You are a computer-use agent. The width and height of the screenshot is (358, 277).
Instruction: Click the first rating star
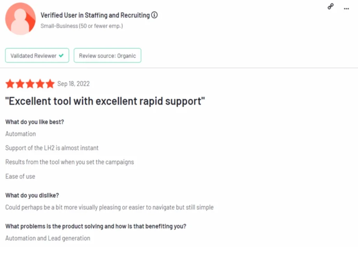pyautogui.click(x=10, y=84)
